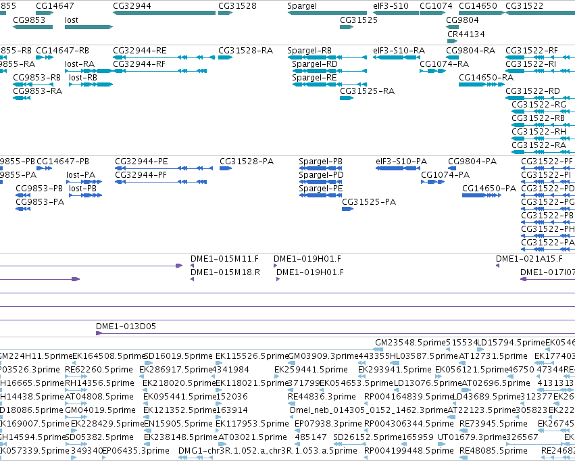Image resolution: width=575 pixels, height=461 pixels.
Task: Click EST GM23548.5prime
Action: pyautogui.click(x=409, y=343)
